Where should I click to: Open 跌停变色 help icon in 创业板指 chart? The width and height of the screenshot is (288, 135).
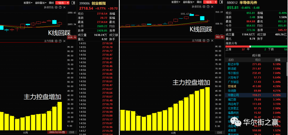click(x=60, y=7)
